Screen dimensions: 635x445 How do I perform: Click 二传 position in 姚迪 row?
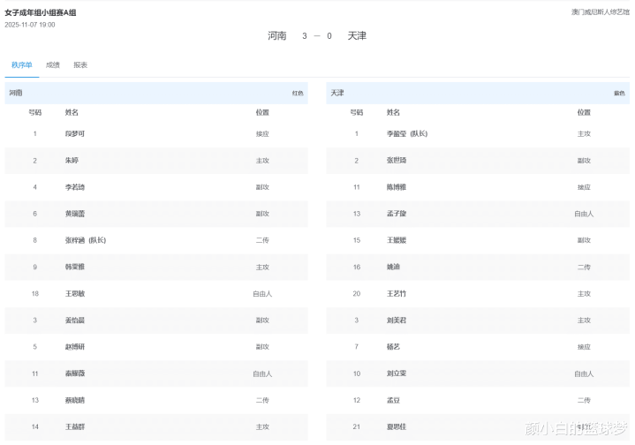click(x=584, y=267)
